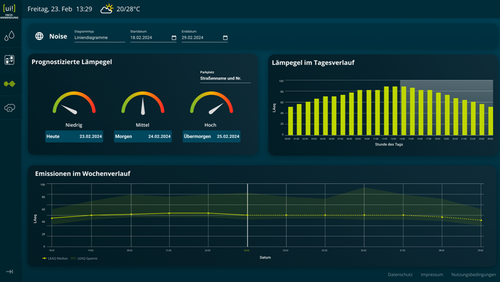Click the current-day vertical marker in weekly chart
The width and height of the screenshot is (500, 282).
(248, 215)
